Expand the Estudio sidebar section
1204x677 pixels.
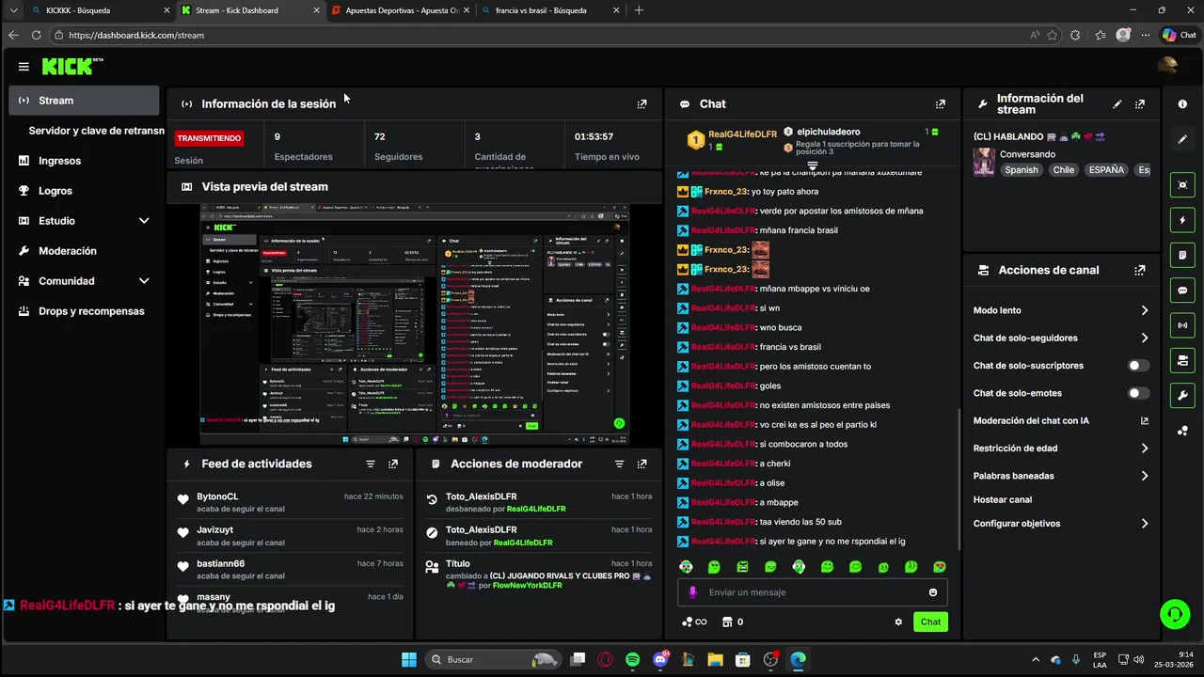point(144,221)
